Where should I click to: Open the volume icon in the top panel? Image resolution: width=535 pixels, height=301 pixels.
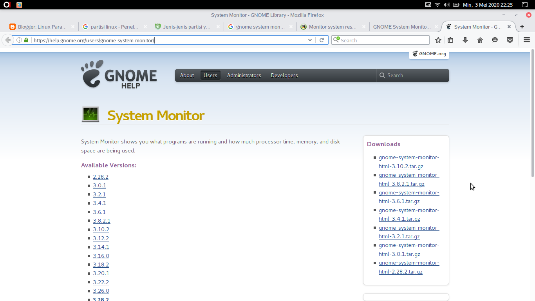[x=446, y=5]
